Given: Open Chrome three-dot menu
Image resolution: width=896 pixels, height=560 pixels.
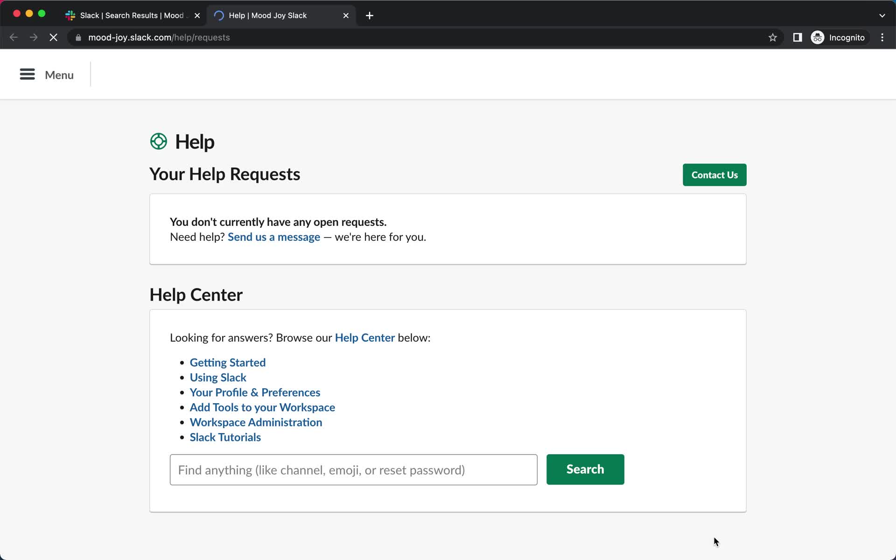Looking at the screenshot, I should pyautogui.click(x=882, y=37).
